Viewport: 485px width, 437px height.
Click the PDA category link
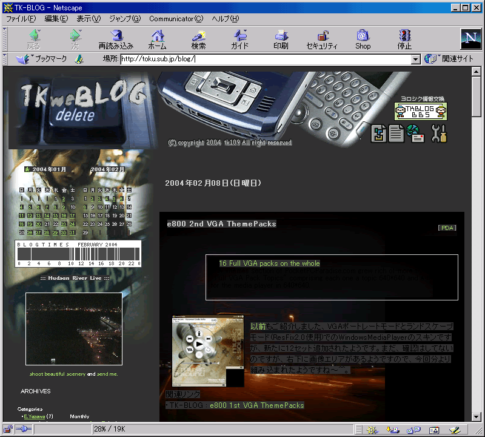tap(447, 228)
